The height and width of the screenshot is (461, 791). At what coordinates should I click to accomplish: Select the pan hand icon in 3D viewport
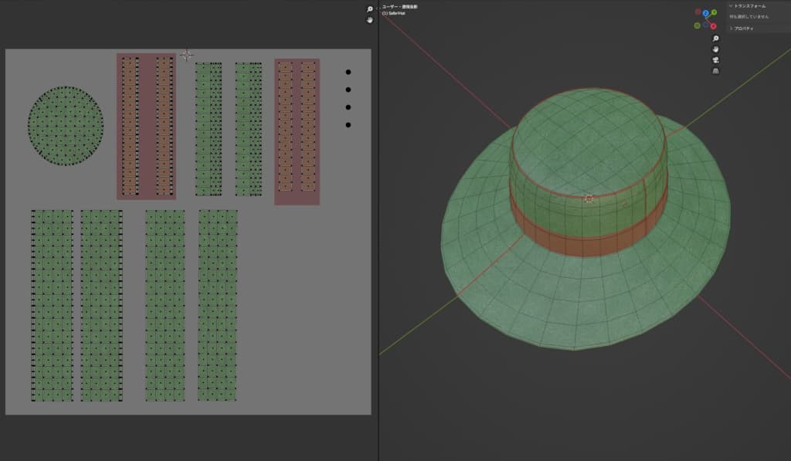(715, 49)
